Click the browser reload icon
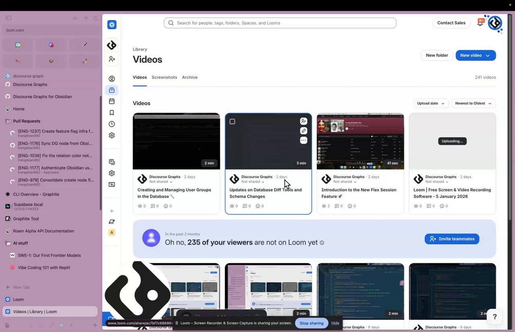The height and width of the screenshot is (332, 515). [96, 18]
